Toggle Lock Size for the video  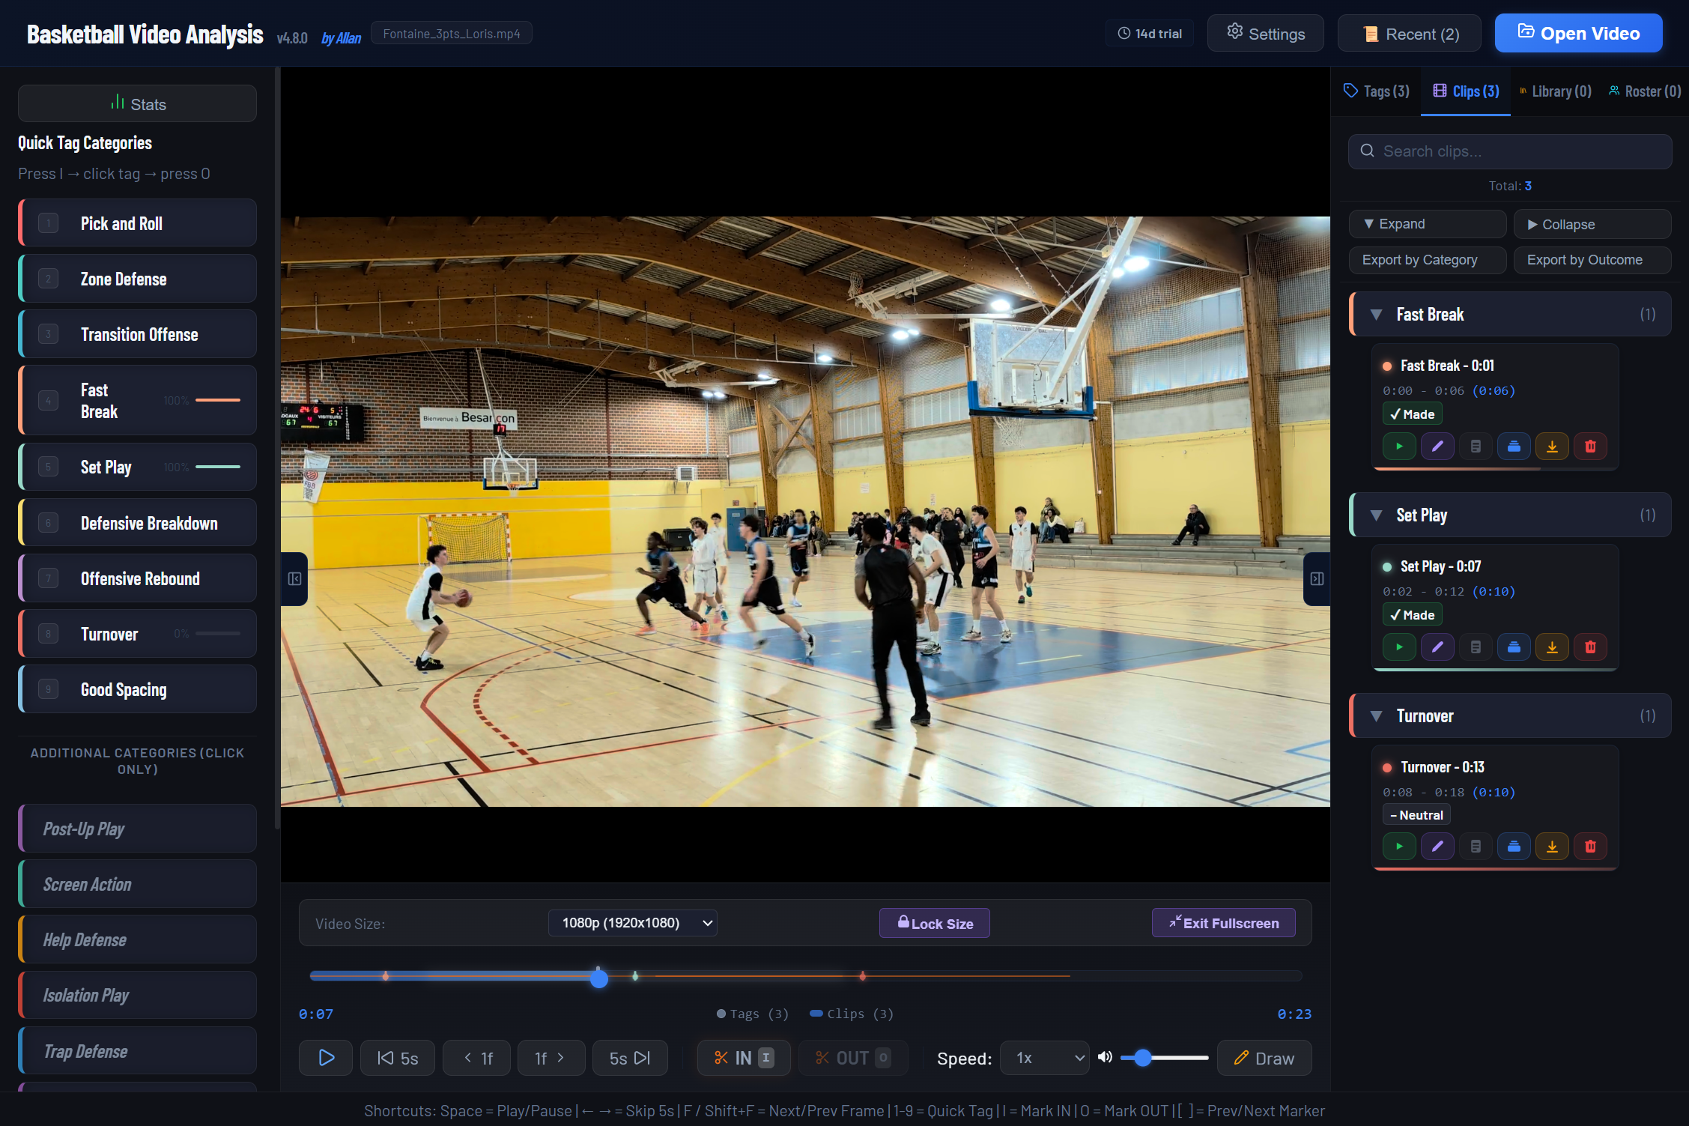coord(934,922)
